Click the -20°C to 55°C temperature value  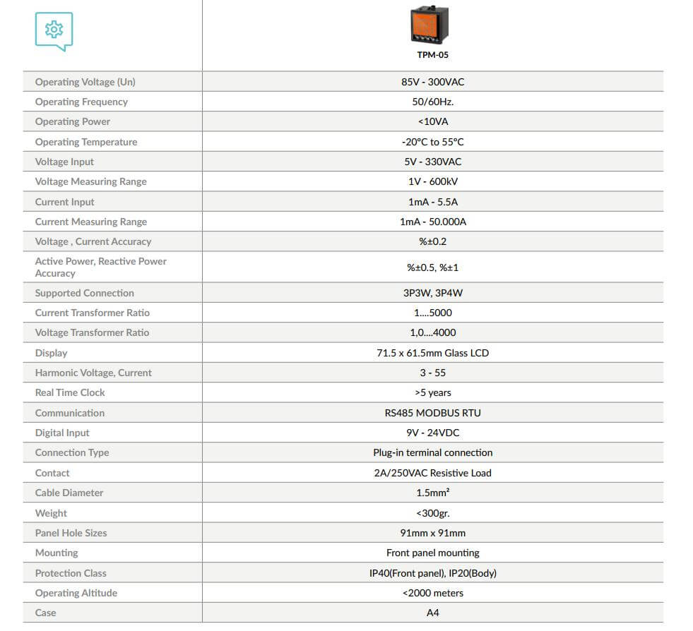point(432,142)
